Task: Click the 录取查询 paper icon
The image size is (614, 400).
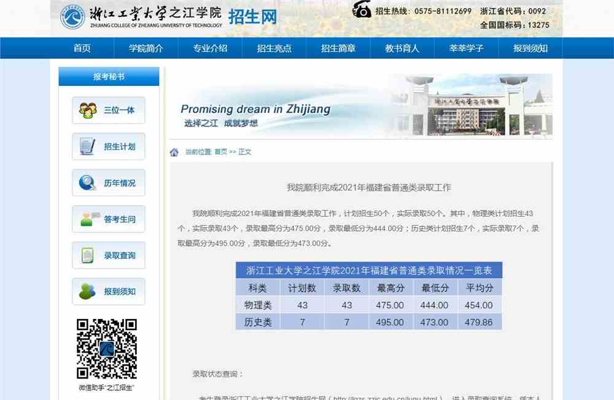Action: 87,255
